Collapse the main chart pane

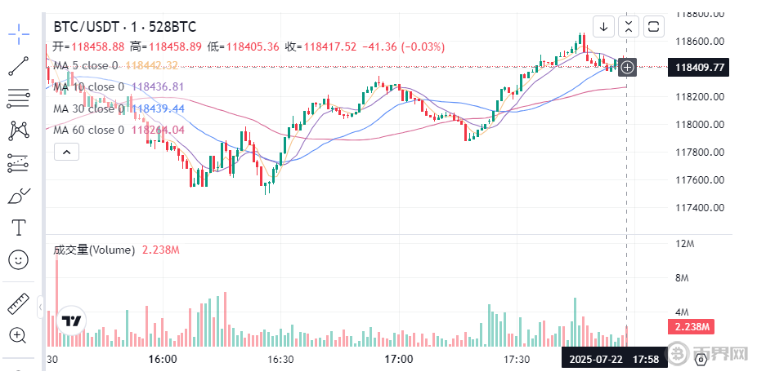628,26
